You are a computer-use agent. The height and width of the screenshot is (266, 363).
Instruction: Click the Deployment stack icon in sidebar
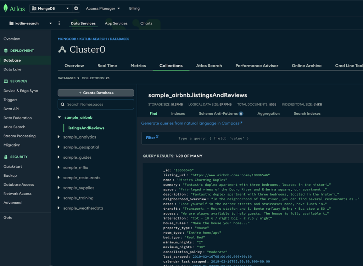coord(6,51)
